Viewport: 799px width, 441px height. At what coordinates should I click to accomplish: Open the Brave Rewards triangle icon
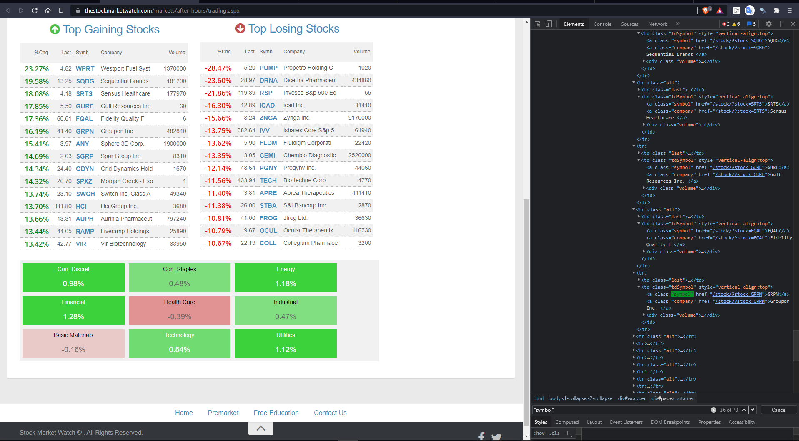pyautogui.click(x=720, y=10)
